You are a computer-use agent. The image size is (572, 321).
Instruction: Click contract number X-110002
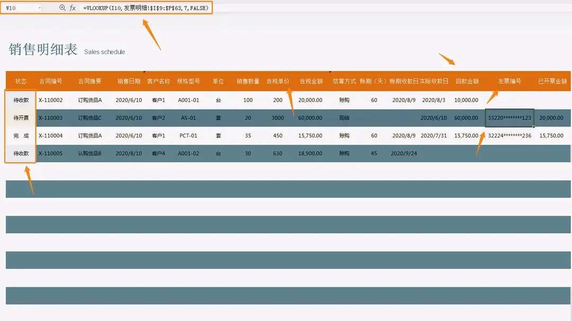click(x=51, y=100)
